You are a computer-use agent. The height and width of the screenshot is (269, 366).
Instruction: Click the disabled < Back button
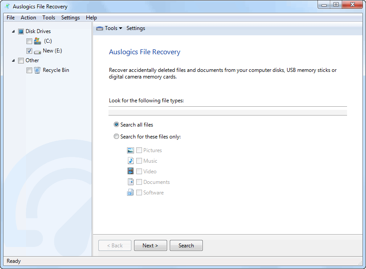pyautogui.click(x=115, y=246)
